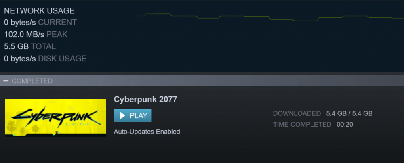Click the 102.0 MB/s Peak reading
The image size is (404, 163).
tap(36, 35)
